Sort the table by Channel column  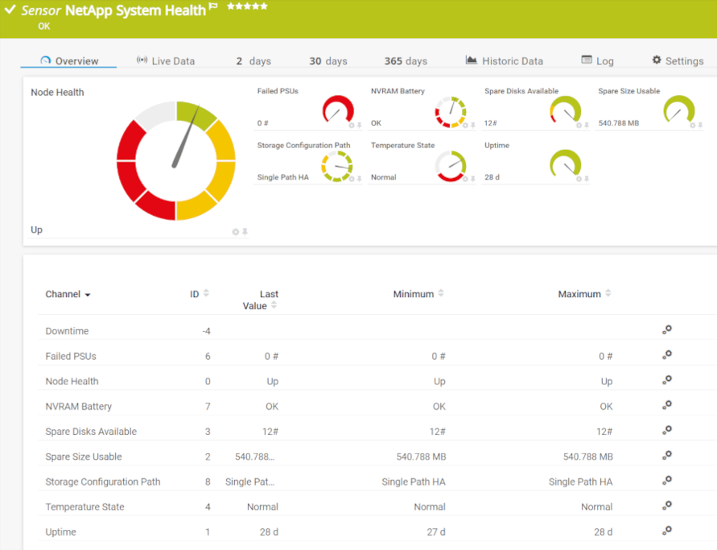pyautogui.click(x=68, y=295)
